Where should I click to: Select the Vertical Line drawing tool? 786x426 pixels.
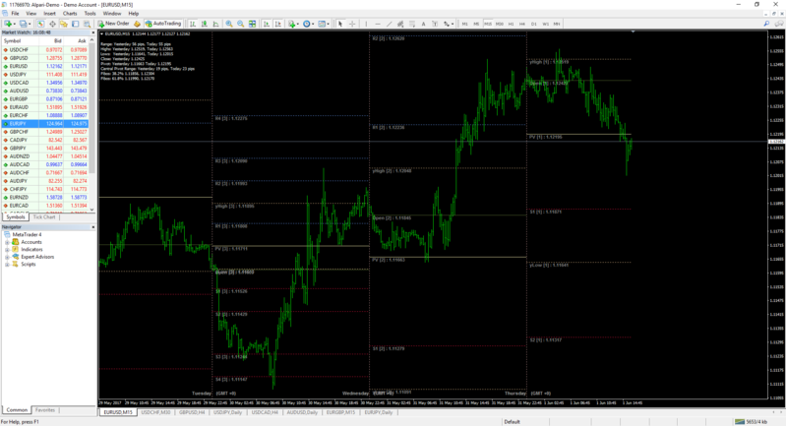tap(366, 24)
